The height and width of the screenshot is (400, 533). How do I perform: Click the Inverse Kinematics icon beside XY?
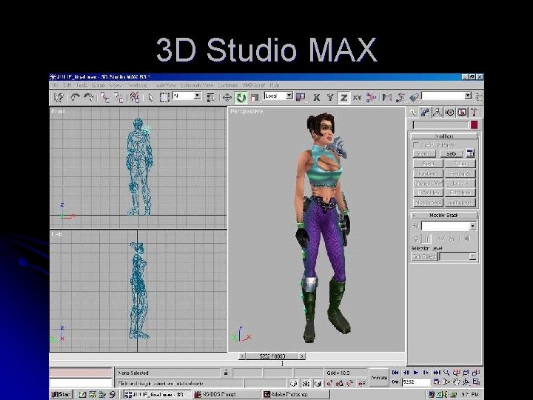(371, 98)
